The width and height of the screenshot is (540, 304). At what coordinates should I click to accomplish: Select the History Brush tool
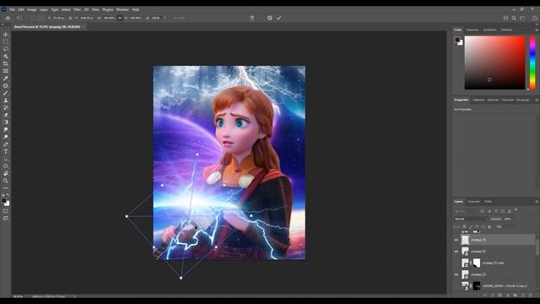pyautogui.click(x=6, y=107)
